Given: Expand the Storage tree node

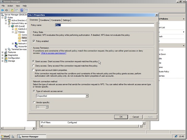Looking at the screenshot, I should coord(2,61).
